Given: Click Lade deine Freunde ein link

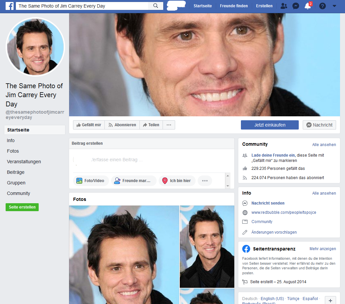Looking at the screenshot, I should point(273,155).
